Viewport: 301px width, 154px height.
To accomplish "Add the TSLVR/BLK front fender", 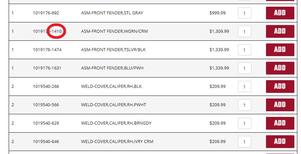I will [280, 50].
